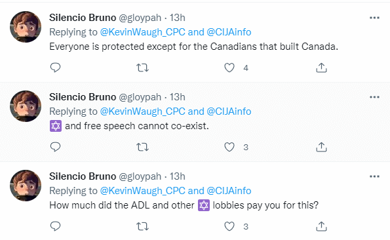Viewport: 390px width, 240px height.
Task: Like the 'How much did the ADL' tweet
Action: pos(229,226)
